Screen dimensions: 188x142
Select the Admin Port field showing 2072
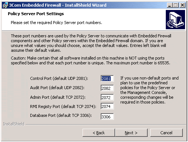(x=107, y=97)
